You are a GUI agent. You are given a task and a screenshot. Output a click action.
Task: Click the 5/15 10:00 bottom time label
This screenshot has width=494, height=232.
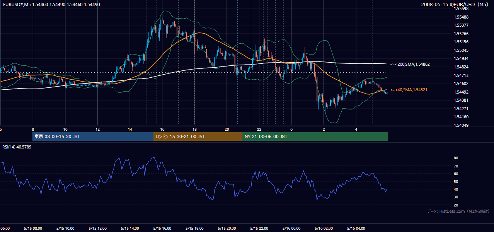click(x=65, y=229)
